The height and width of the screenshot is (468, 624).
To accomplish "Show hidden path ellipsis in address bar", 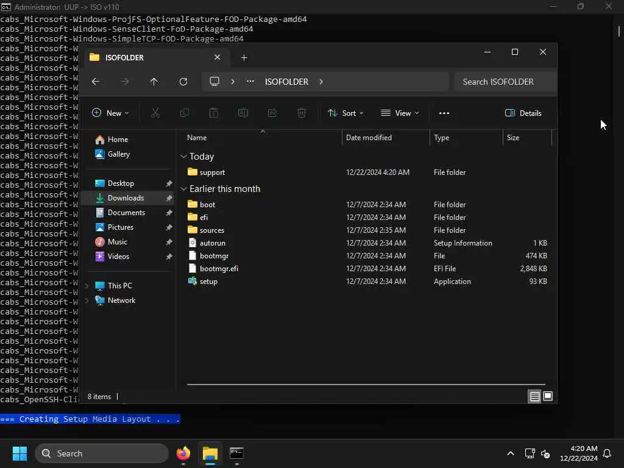I will [x=250, y=81].
